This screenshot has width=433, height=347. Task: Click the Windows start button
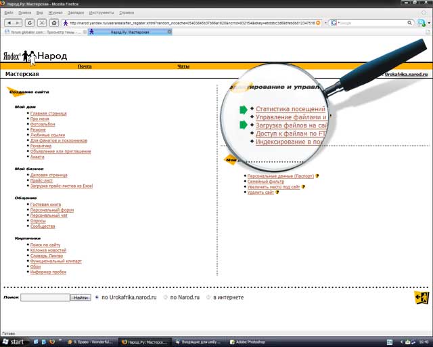[x=14, y=342]
